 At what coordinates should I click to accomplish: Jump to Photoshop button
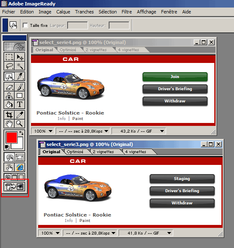tap(14, 186)
